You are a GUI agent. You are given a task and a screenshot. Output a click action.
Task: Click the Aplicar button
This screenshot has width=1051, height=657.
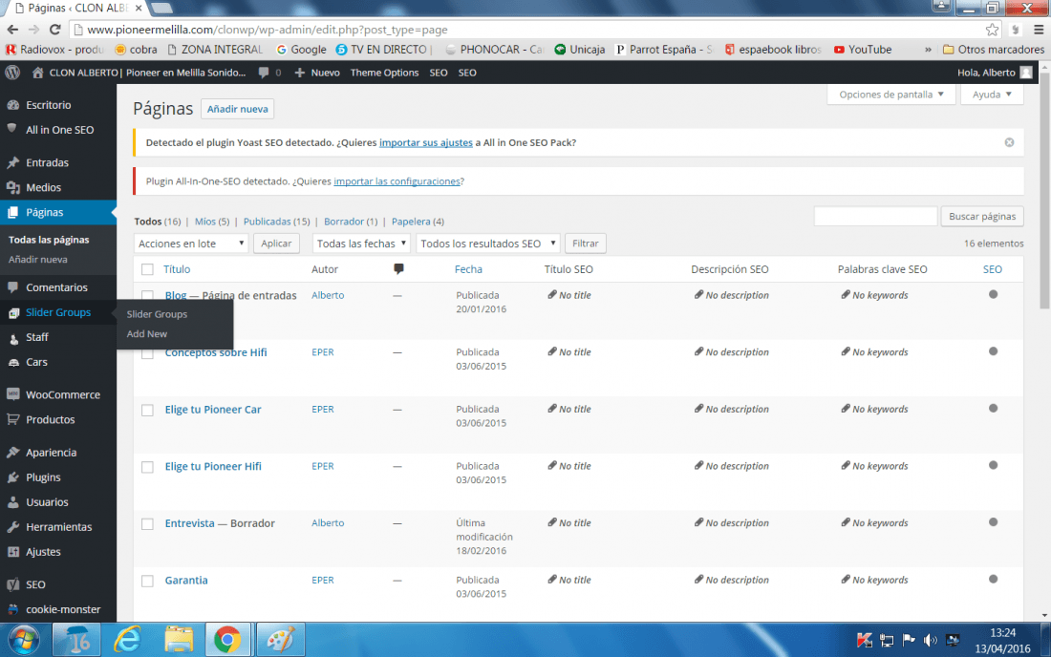point(276,244)
